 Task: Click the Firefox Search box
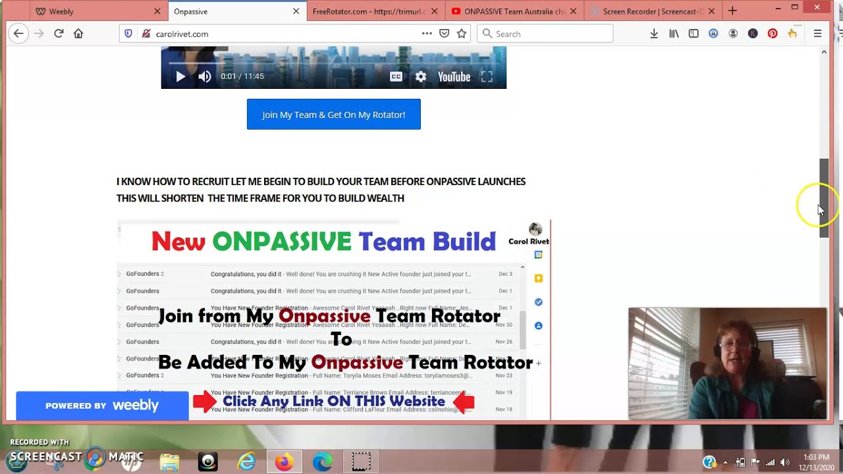(545, 34)
